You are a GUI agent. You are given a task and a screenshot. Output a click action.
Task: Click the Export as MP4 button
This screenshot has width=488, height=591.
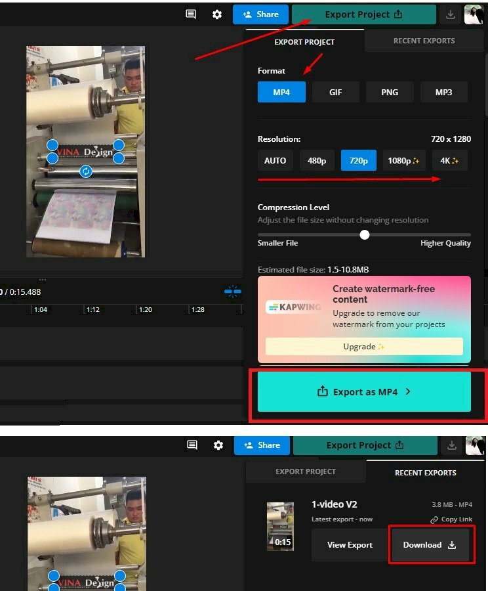pos(364,391)
